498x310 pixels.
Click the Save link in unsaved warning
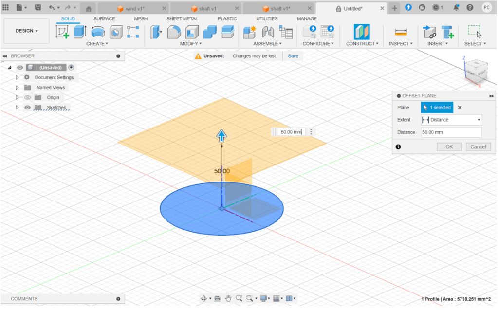pyautogui.click(x=293, y=56)
